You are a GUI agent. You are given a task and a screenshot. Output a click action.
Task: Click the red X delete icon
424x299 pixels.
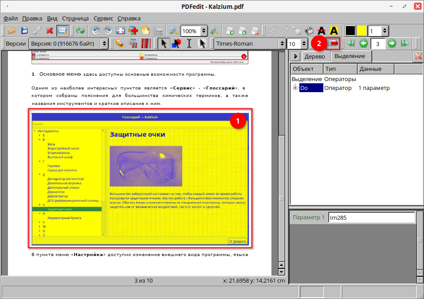tap(50, 31)
